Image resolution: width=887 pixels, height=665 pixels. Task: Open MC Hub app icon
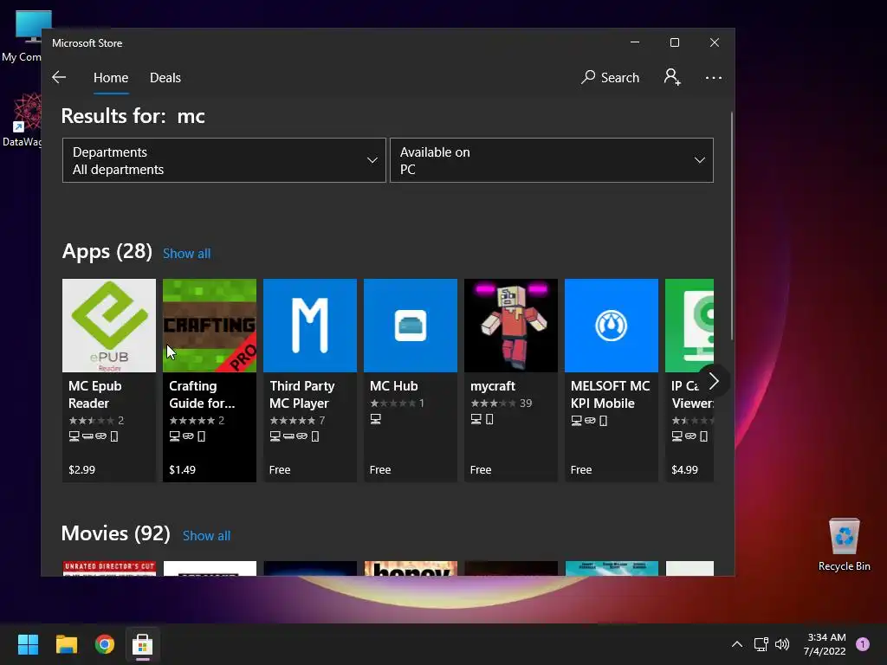(x=410, y=326)
